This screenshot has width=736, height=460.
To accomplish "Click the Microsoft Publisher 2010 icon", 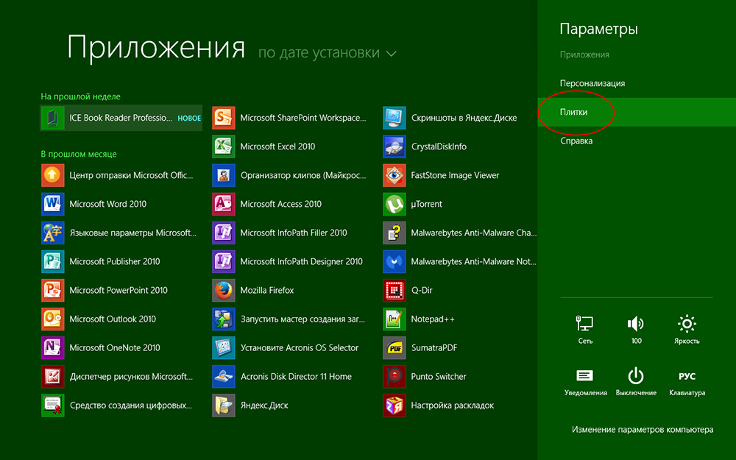I will (52, 261).
